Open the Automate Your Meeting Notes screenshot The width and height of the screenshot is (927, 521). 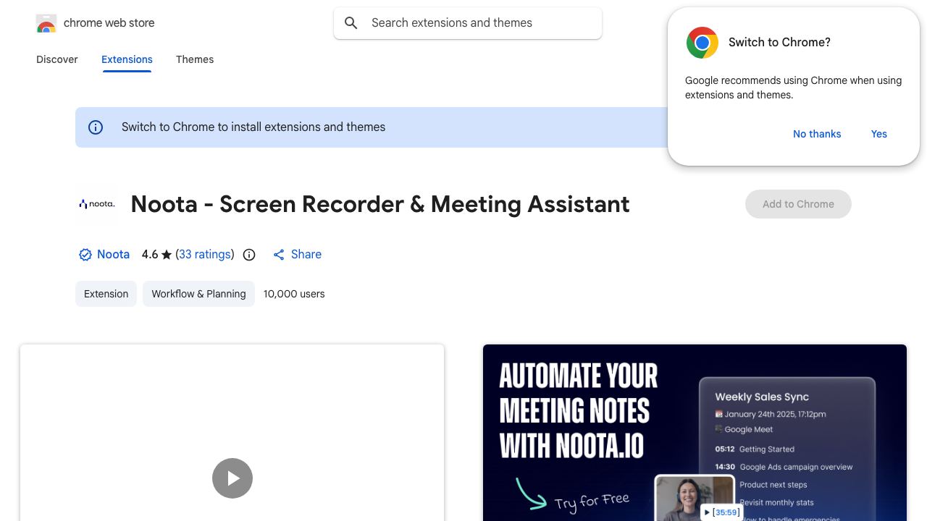click(695, 433)
